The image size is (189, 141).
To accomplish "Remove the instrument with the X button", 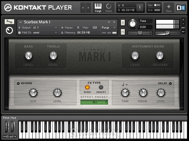I will [x=183, y=19].
